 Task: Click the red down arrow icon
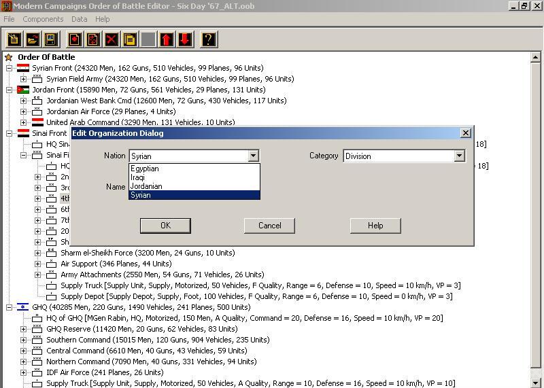[x=185, y=39]
